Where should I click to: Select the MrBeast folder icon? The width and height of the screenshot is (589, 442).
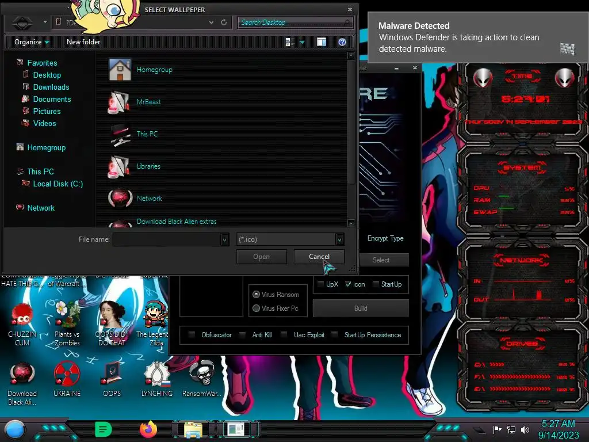tap(120, 102)
